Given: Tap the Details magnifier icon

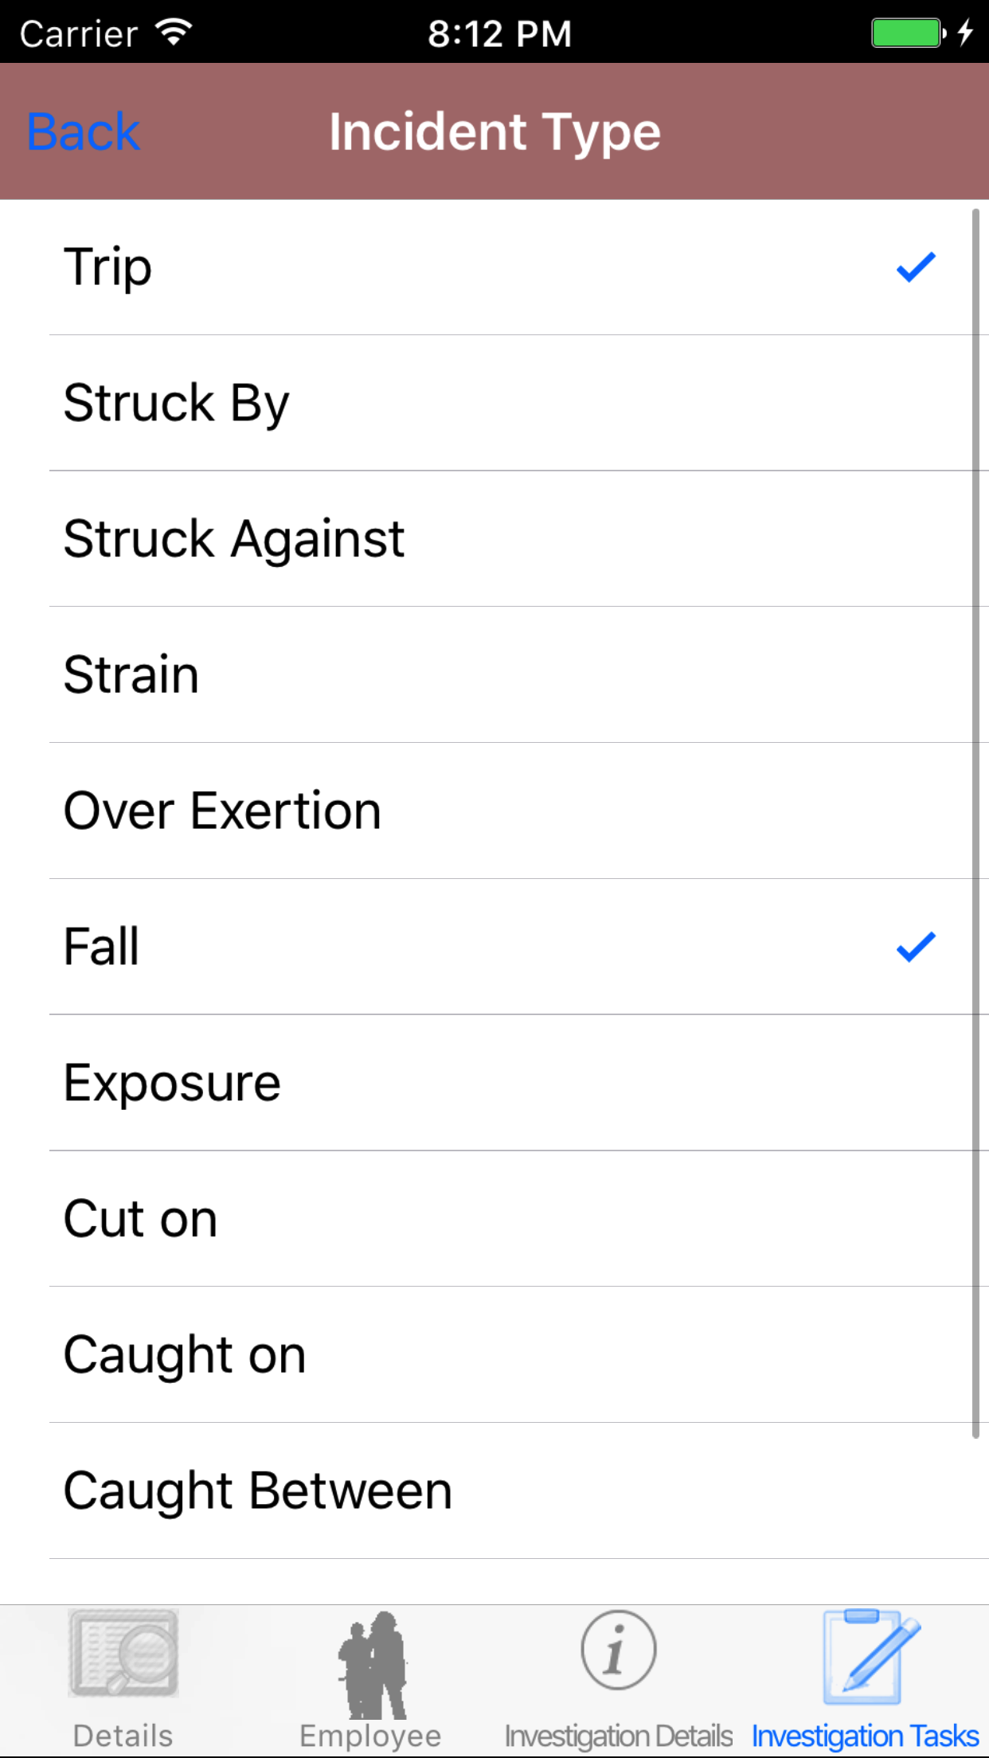Looking at the screenshot, I should pyautogui.click(x=123, y=1652).
